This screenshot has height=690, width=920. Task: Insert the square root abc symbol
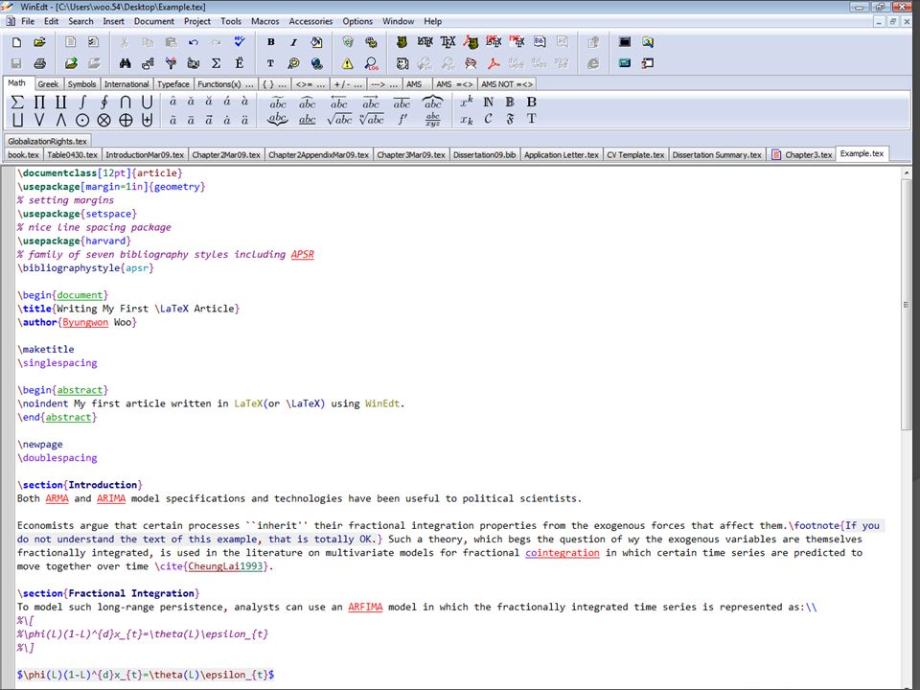pyautogui.click(x=339, y=120)
